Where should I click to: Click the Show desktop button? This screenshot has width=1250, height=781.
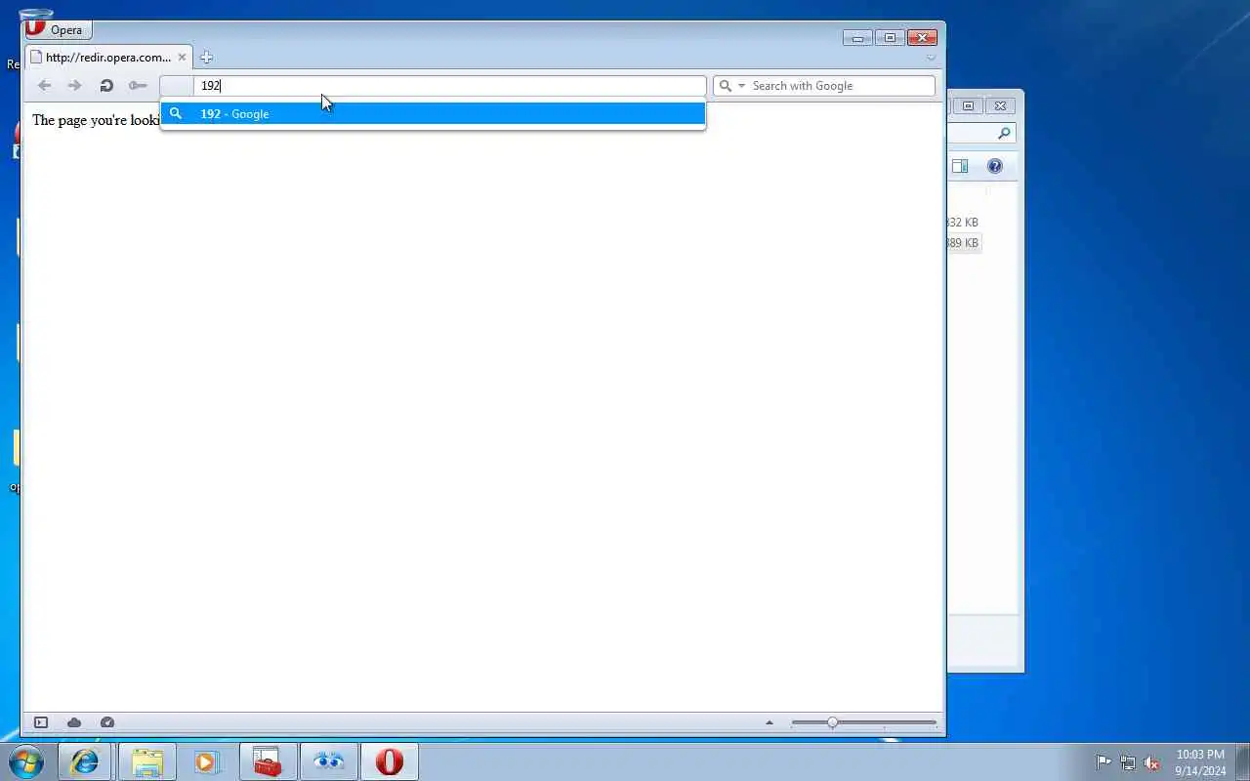[x=1242, y=761]
